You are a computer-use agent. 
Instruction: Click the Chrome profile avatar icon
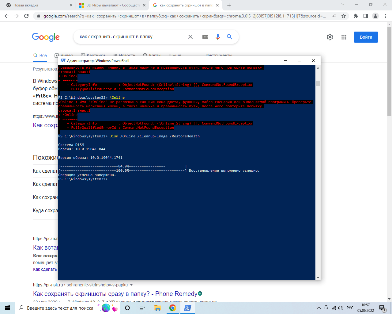(375, 16)
